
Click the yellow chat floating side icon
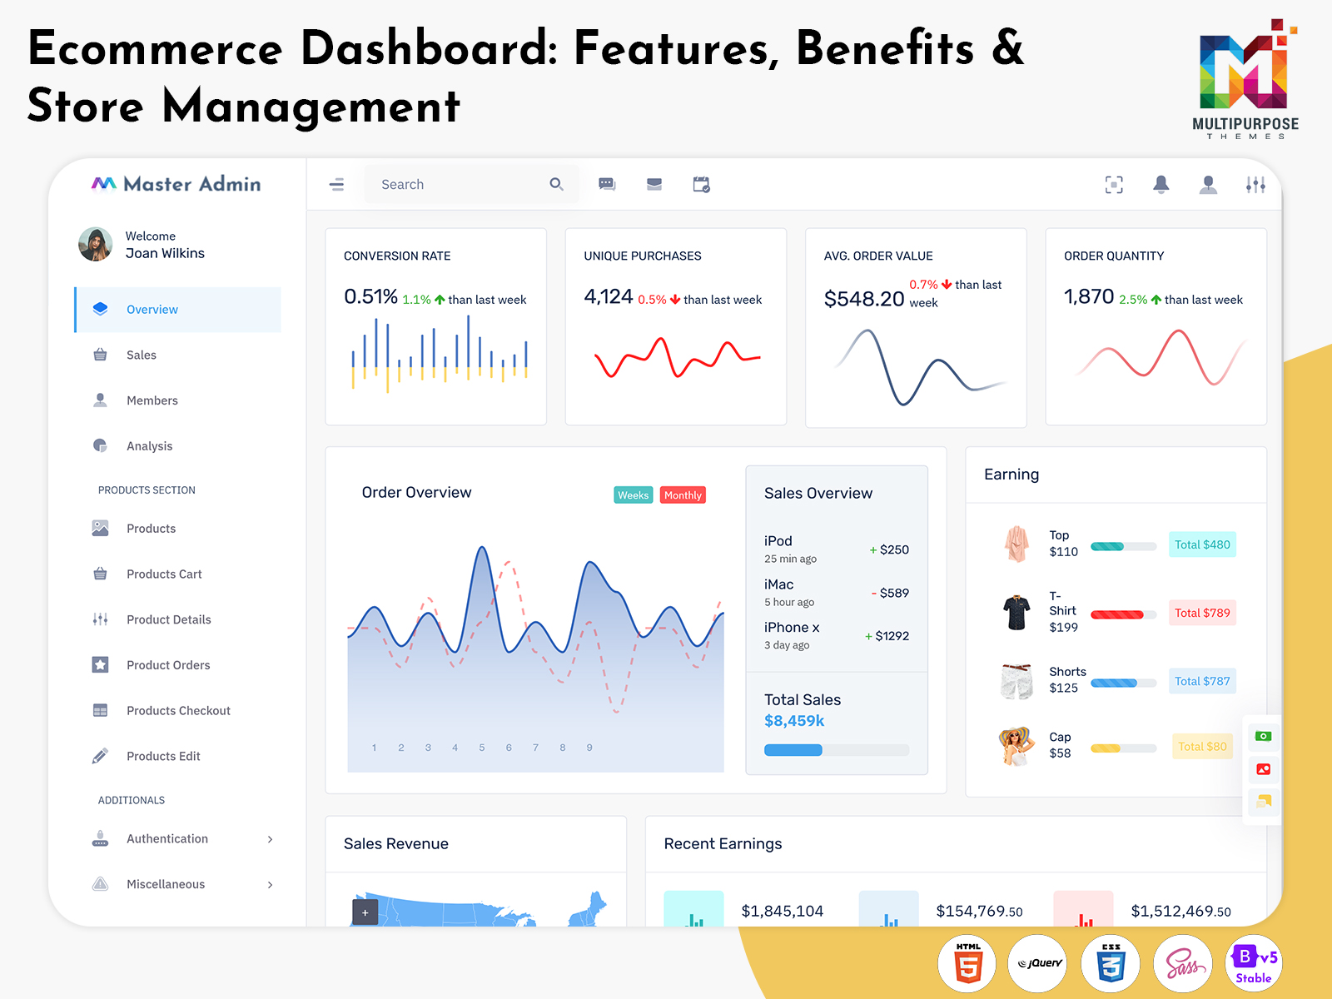[x=1264, y=802]
